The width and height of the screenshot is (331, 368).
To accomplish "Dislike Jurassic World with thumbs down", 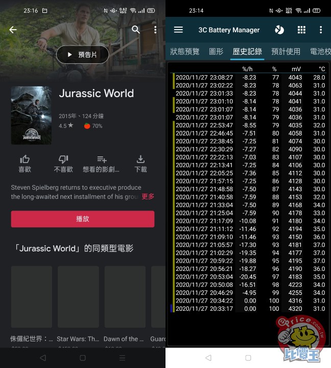I will (63, 164).
